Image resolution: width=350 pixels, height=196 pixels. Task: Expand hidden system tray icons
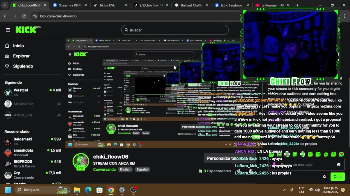(284, 190)
